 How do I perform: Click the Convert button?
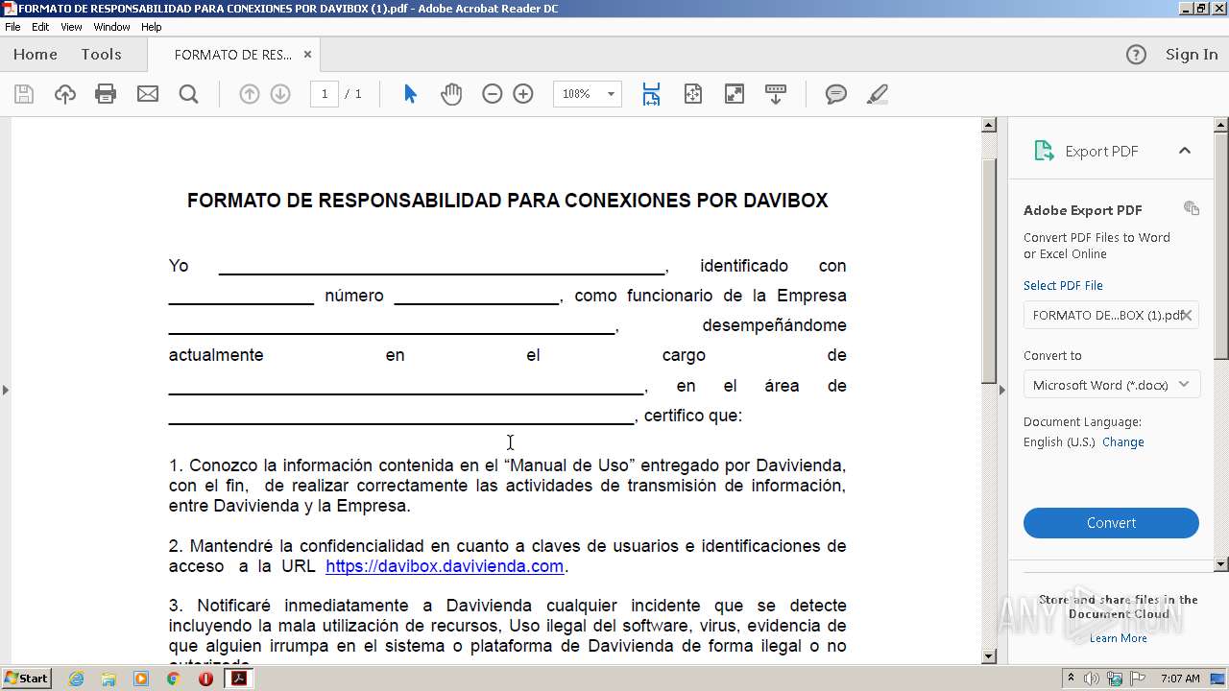1111,523
